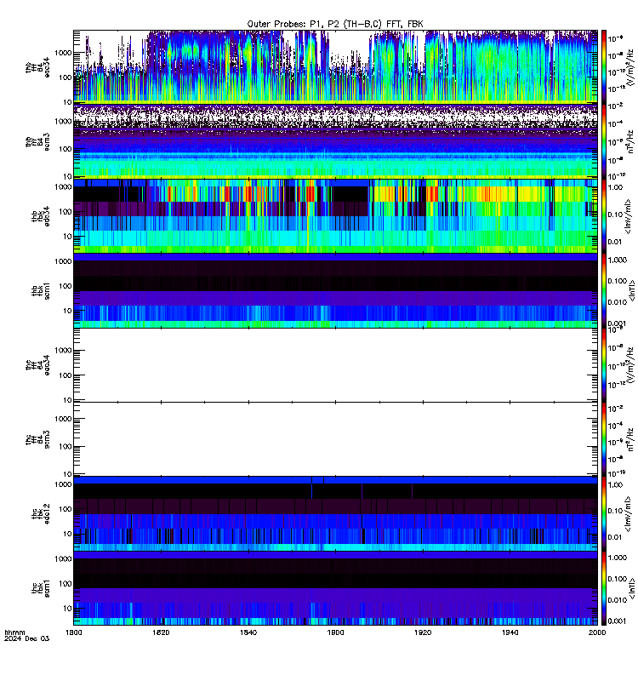
Task: Click inside the thb fbk edc34 spectrogram panel
Action: point(335,216)
